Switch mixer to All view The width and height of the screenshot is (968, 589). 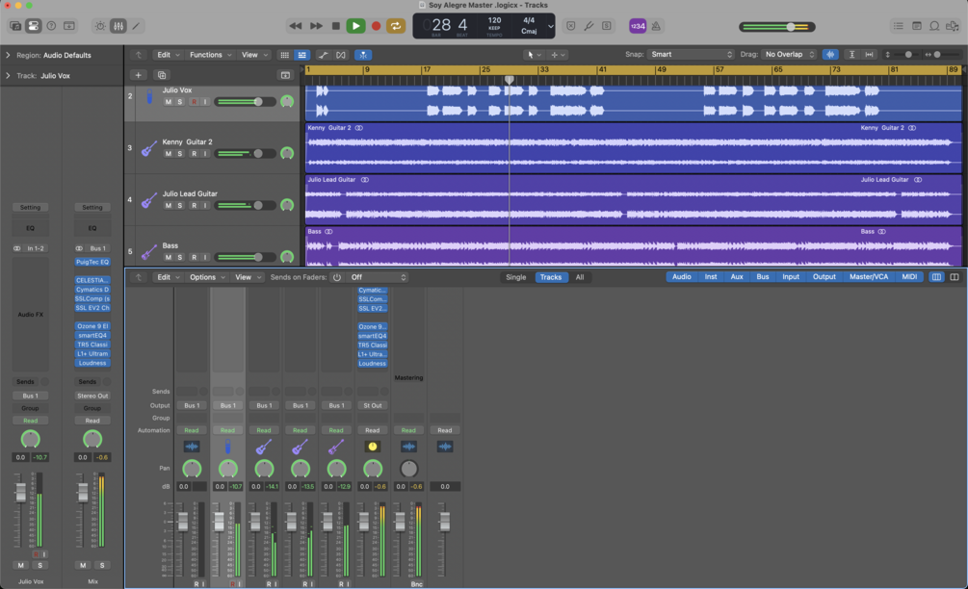click(580, 277)
